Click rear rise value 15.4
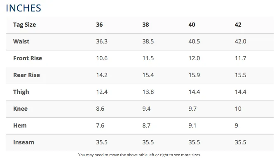279x162 pixels. 148,75
